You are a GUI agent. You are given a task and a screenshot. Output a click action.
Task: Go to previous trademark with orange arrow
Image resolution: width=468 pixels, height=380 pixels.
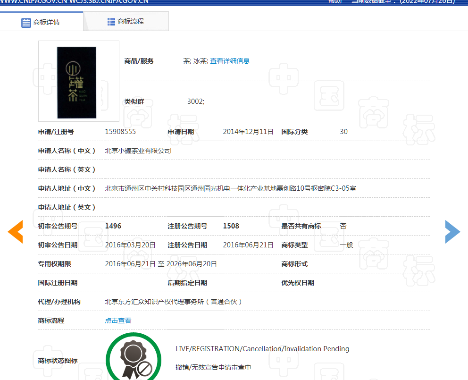(15, 232)
